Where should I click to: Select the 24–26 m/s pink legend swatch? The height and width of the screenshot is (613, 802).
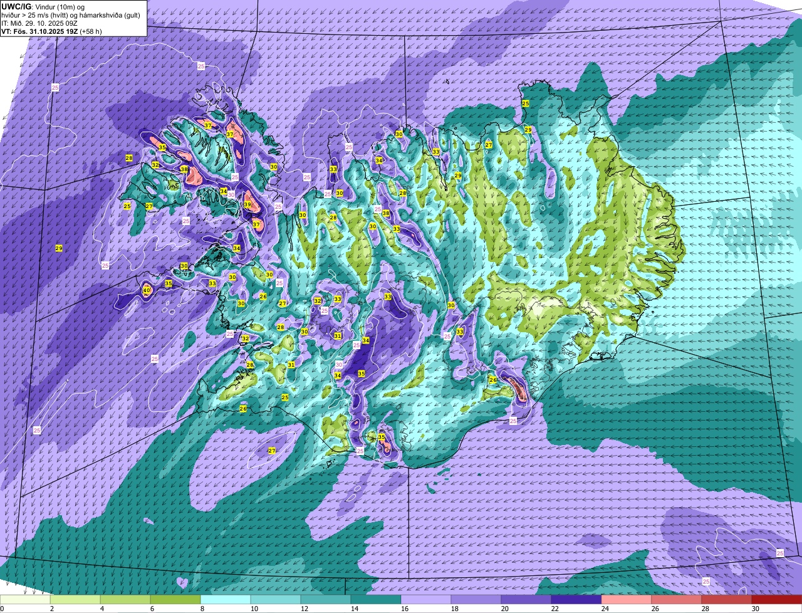(627, 599)
